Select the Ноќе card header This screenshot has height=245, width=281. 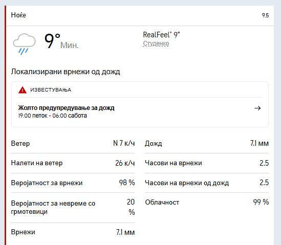click(140, 15)
